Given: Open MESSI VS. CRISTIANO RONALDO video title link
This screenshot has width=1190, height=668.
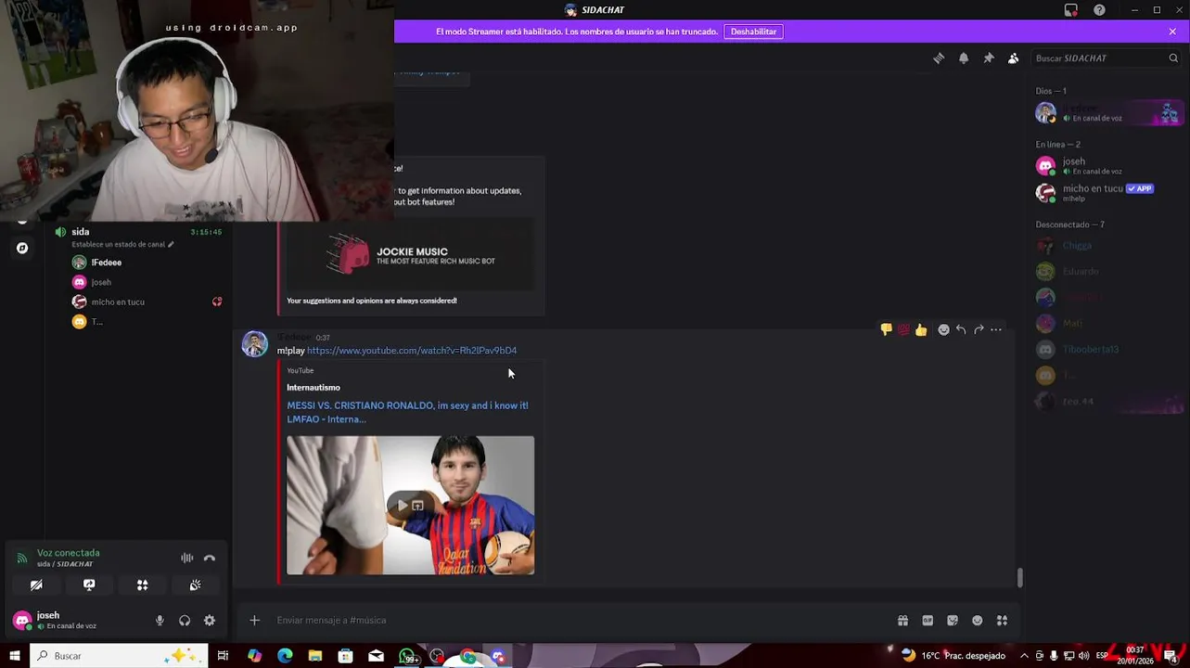Looking at the screenshot, I should click(407, 412).
